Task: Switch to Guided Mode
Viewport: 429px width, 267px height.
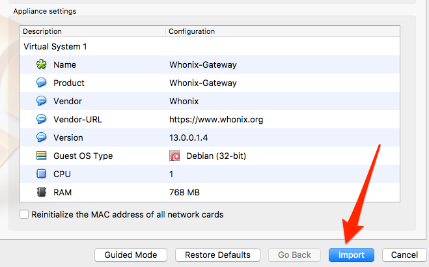Action: (131, 255)
